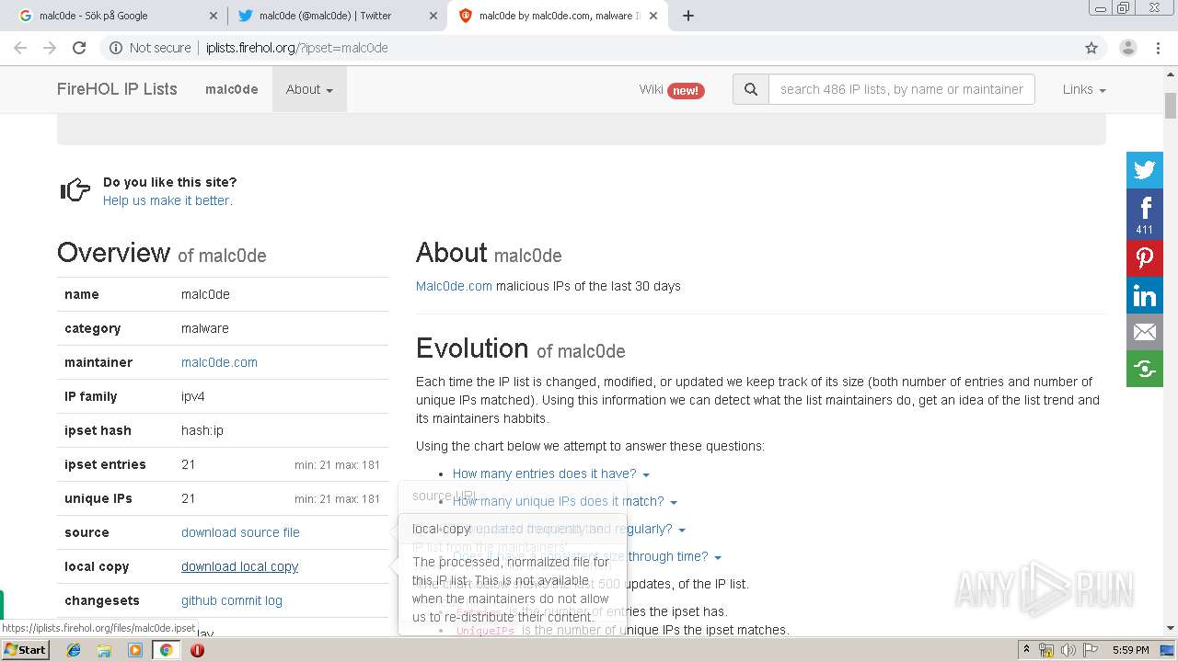Expand the Links dropdown menu
1178x662 pixels.
point(1084,89)
